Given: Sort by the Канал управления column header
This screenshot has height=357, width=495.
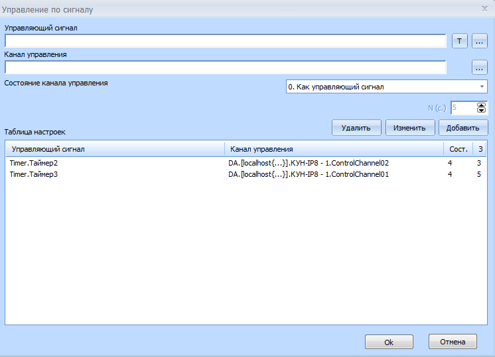Looking at the screenshot, I should coord(334,149).
